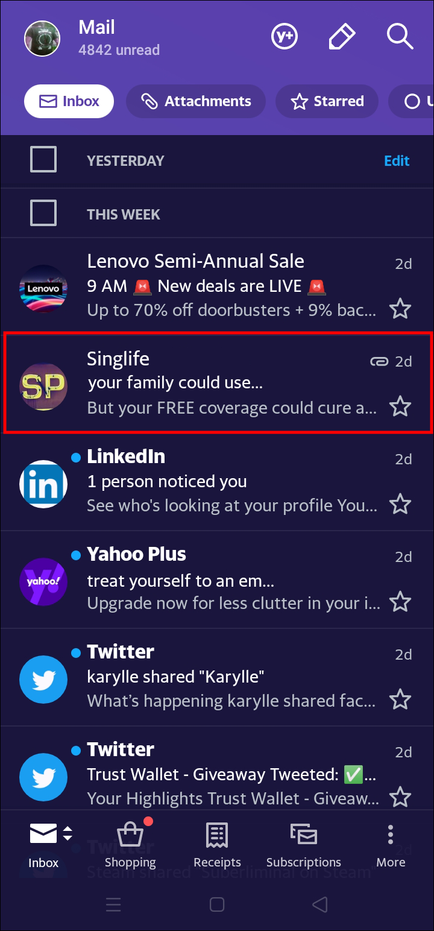Tap the Android back navigation button

(320, 904)
